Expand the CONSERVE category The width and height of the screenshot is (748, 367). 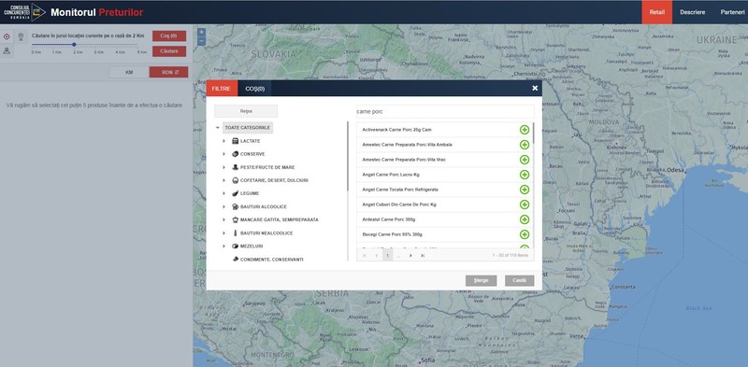(223, 154)
